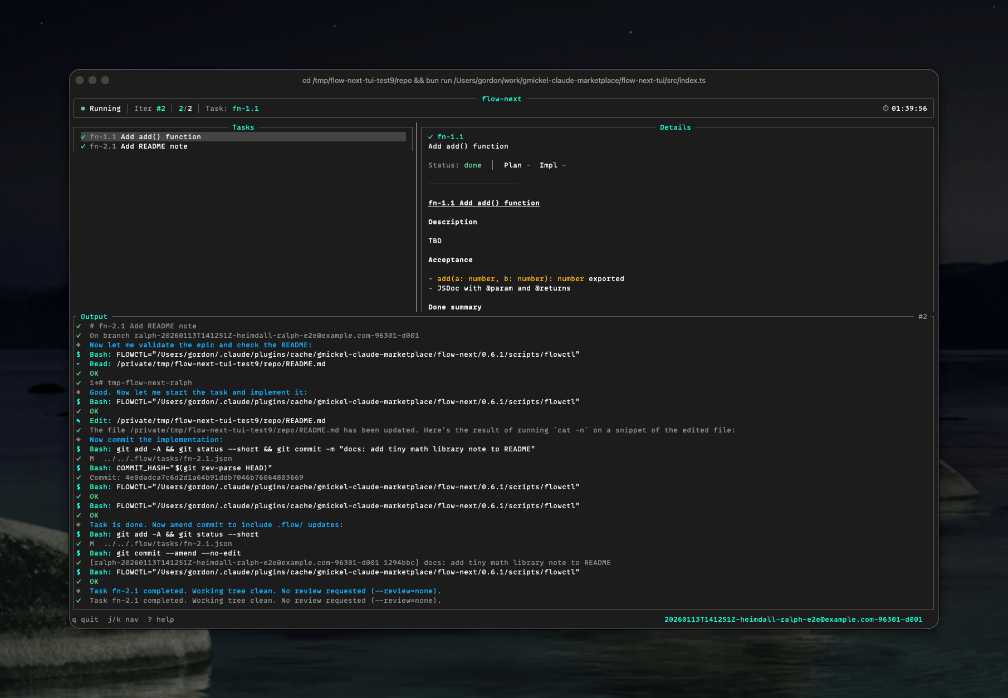Expand the Plan section in Details
1008x698 pixels.
(513, 165)
